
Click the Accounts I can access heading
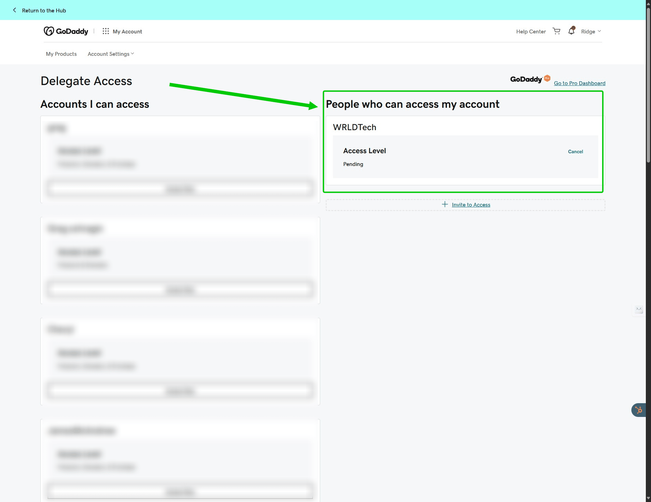click(95, 104)
